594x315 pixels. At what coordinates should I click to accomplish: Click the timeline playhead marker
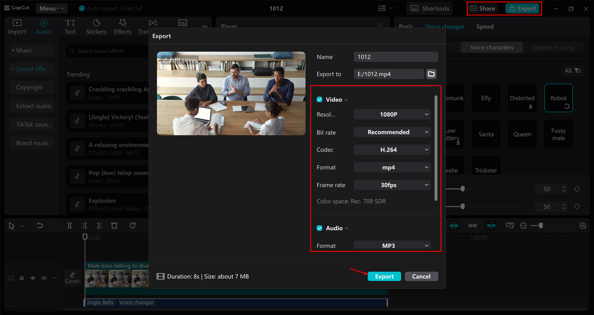85,237
